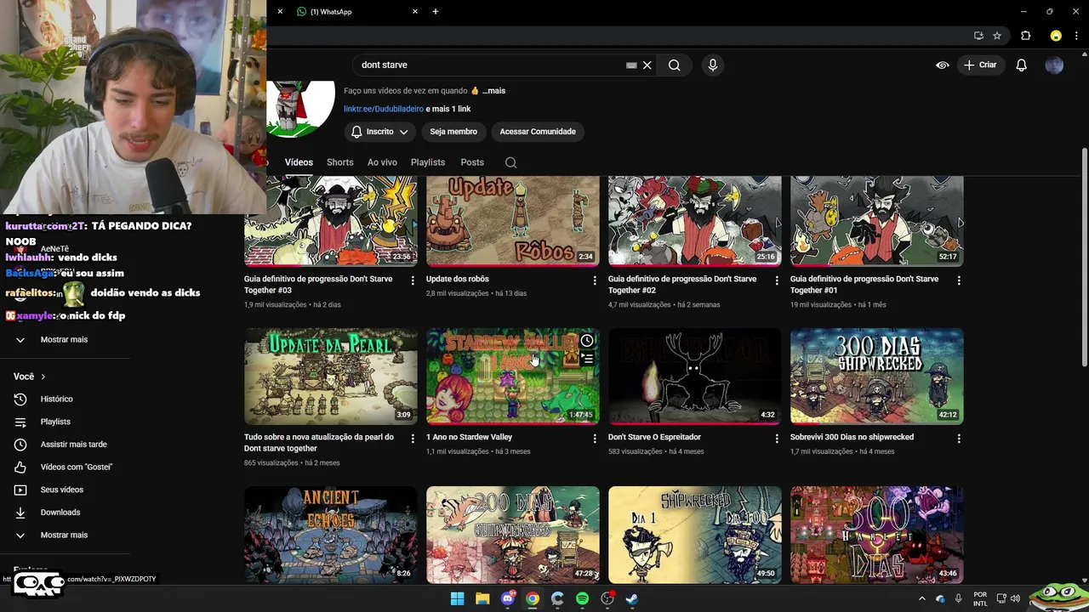
Task: Expand the Inscrito subscription dropdown
Action: (379, 132)
